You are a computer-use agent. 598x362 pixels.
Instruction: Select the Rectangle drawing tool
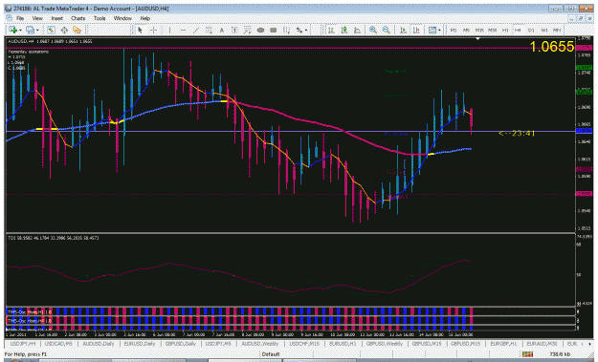point(274,30)
